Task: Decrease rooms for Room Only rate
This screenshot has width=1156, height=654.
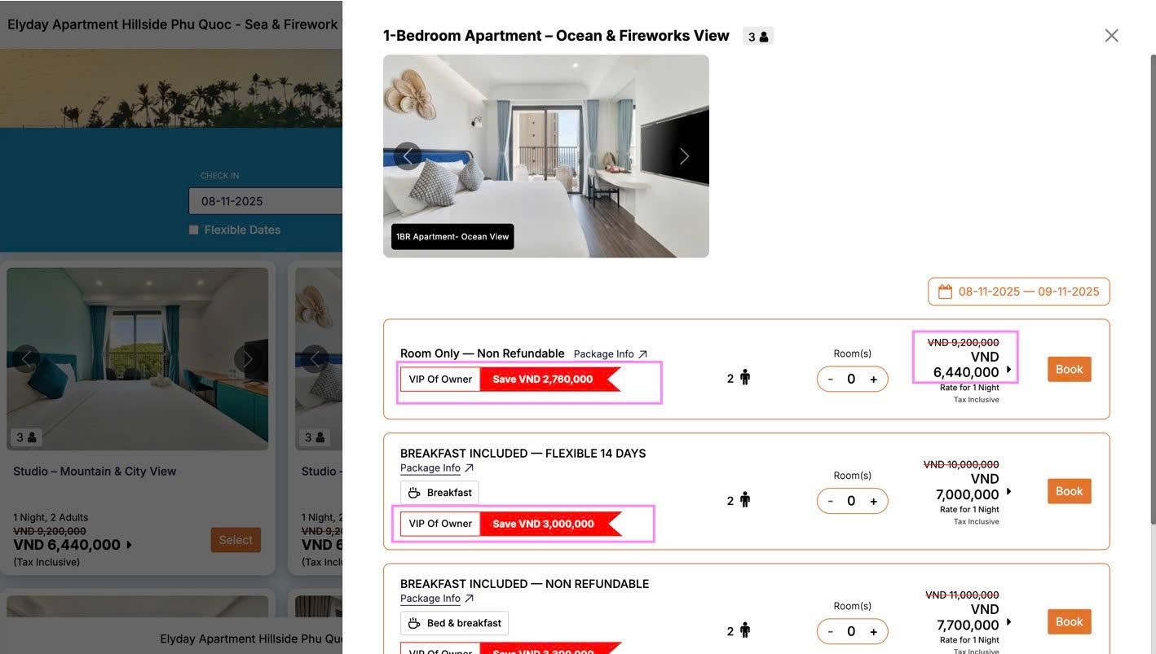Action: [830, 380]
